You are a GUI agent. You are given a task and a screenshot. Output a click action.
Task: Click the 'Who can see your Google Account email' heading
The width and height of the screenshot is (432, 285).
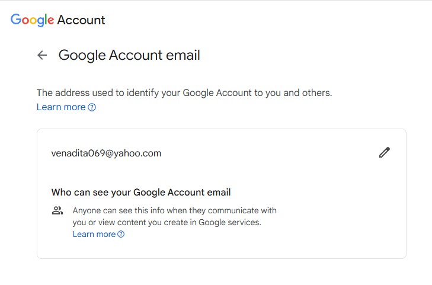tap(141, 192)
